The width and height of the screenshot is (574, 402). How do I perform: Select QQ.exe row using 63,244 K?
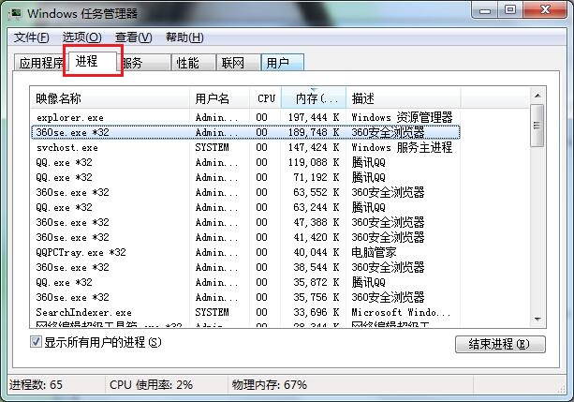[x=245, y=207]
